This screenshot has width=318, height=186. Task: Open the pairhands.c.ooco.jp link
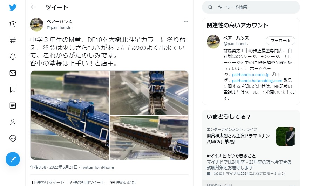click(x=250, y=75)
